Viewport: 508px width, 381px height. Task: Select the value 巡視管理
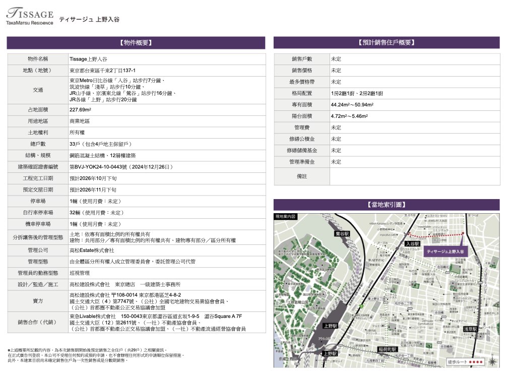click(x=80, y=273)
